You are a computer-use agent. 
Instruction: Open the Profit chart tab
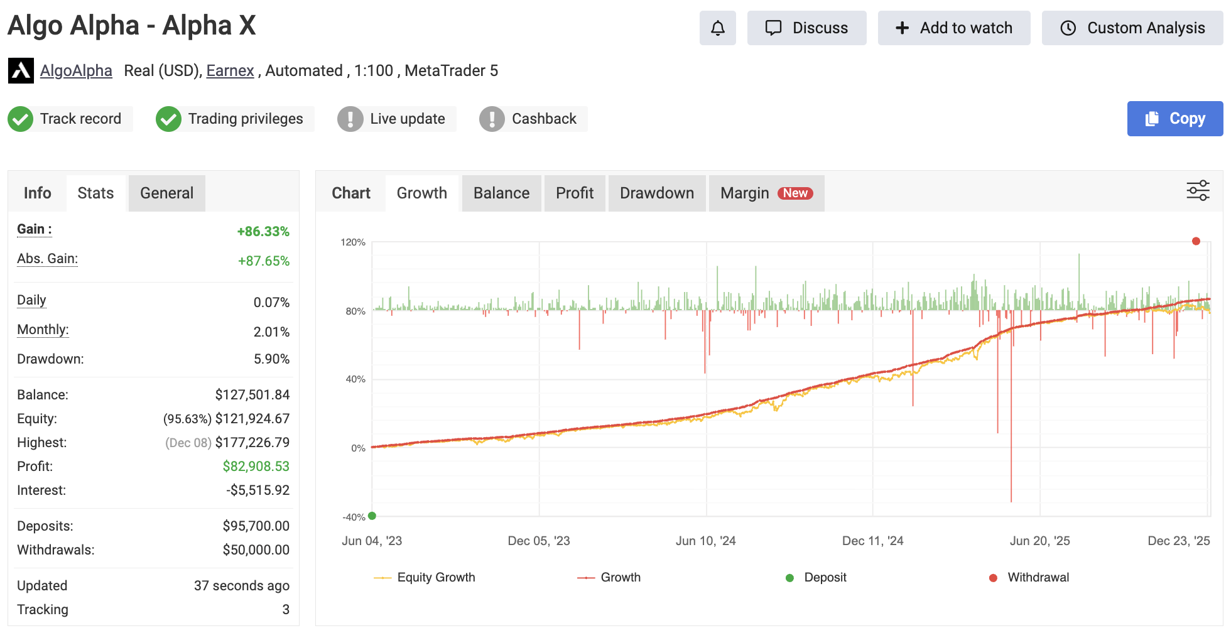coord(575,193)
